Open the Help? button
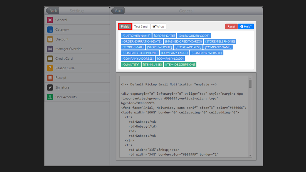 (x=246, y=27)
